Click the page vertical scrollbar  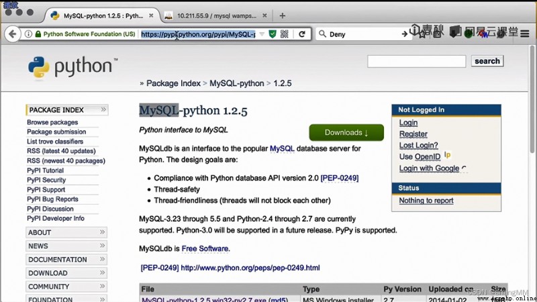(x=532, y=99)
